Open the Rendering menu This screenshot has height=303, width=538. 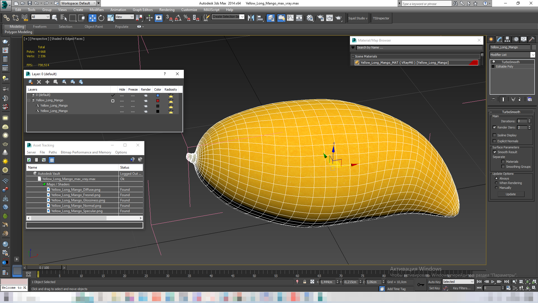(x=167, y=10)
